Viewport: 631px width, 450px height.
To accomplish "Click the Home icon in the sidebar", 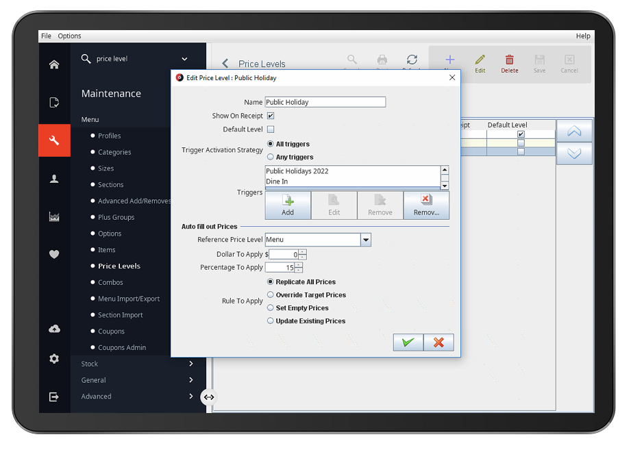I will pos(54,65).
